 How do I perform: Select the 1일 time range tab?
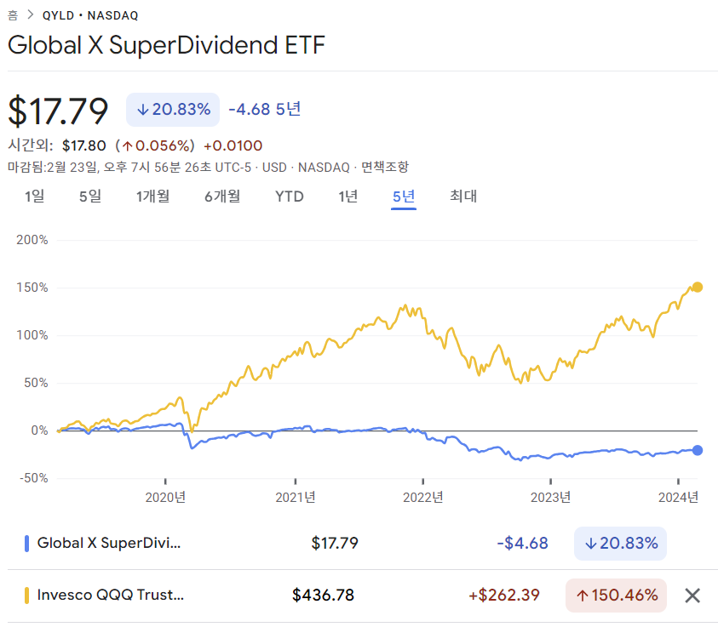[x=35, y=197]
